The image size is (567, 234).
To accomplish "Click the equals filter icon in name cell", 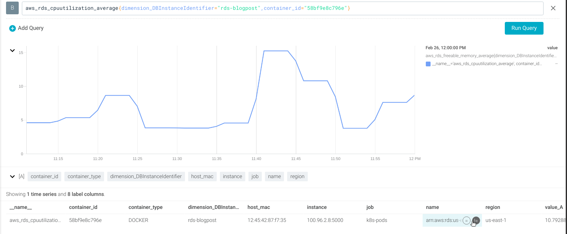I will point(466,220).
